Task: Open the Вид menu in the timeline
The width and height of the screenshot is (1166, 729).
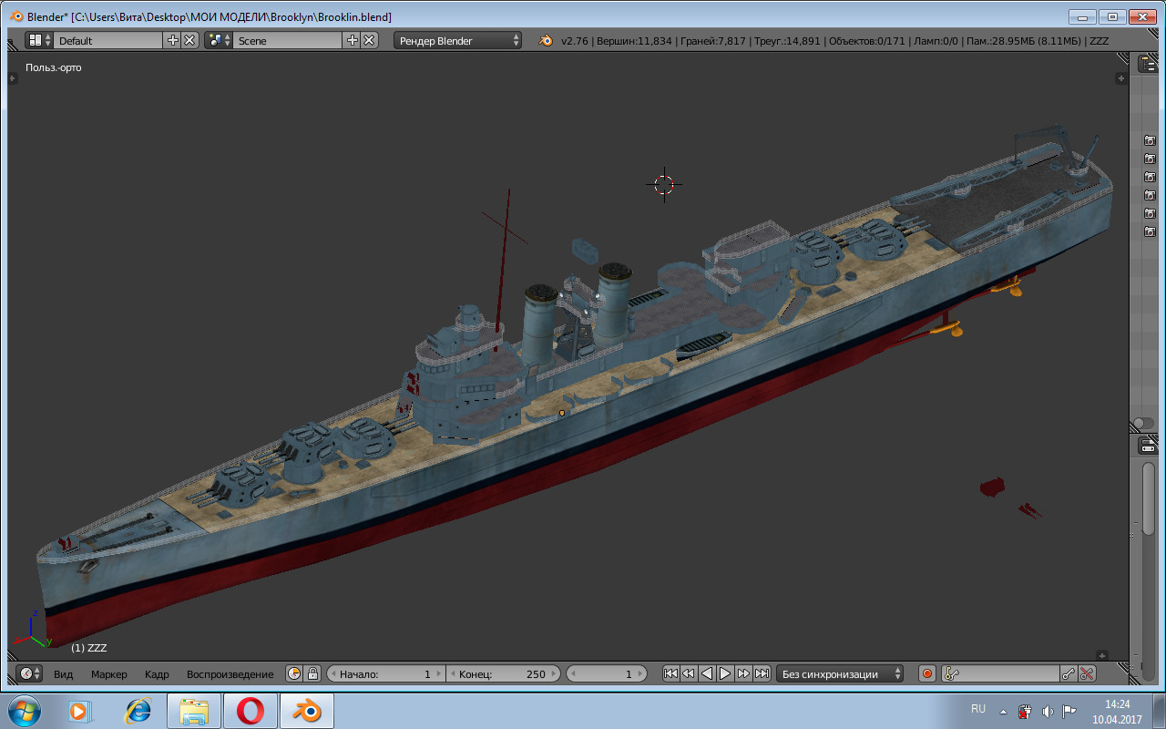Action: pyautogui.click(x=63, y=674)
